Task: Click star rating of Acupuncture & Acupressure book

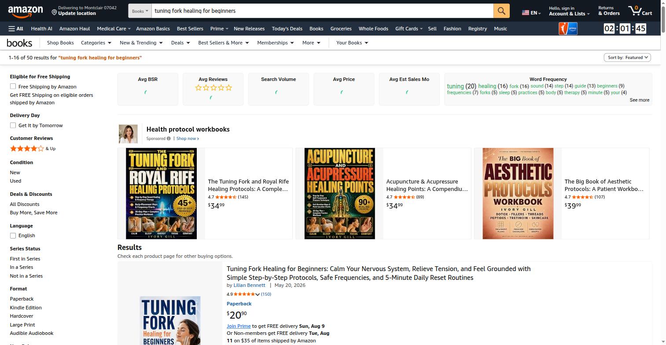Action: tap(404, 197)
